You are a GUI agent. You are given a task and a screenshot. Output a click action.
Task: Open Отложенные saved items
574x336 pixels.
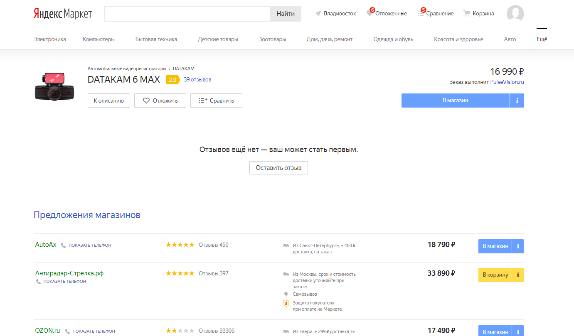387,13
